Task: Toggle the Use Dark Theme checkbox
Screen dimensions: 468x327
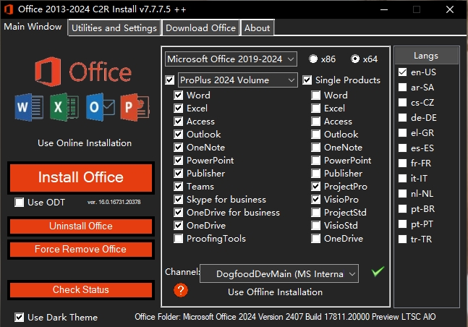Action: [19, 317]
